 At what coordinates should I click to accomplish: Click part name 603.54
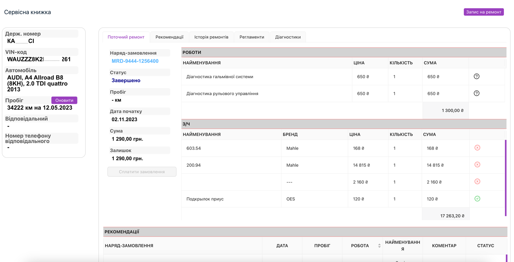pyautogui.click(x=194, y=148)
